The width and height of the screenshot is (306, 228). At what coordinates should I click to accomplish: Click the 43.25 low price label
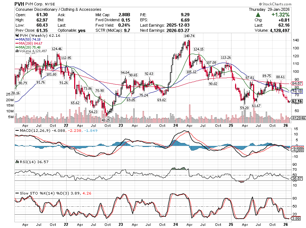pos(105,120)
